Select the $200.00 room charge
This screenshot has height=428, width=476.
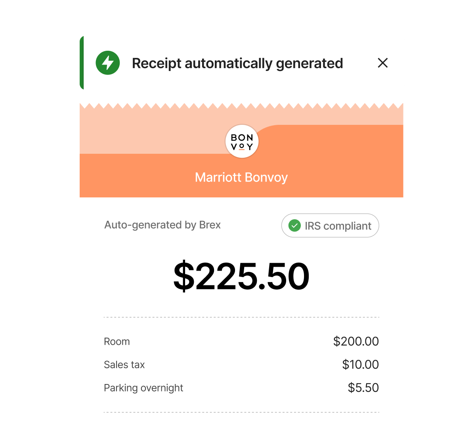[x=356, y=341]
